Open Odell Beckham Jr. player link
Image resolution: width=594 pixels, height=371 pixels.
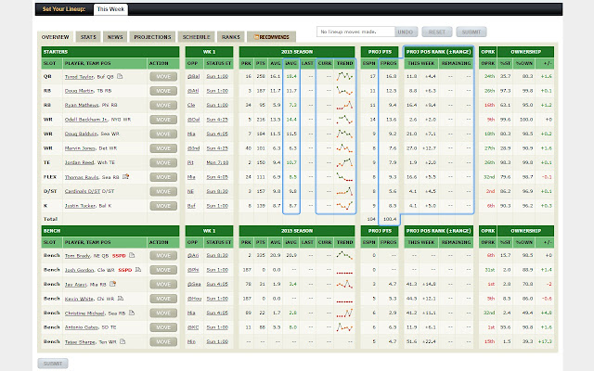pos(86,120)
